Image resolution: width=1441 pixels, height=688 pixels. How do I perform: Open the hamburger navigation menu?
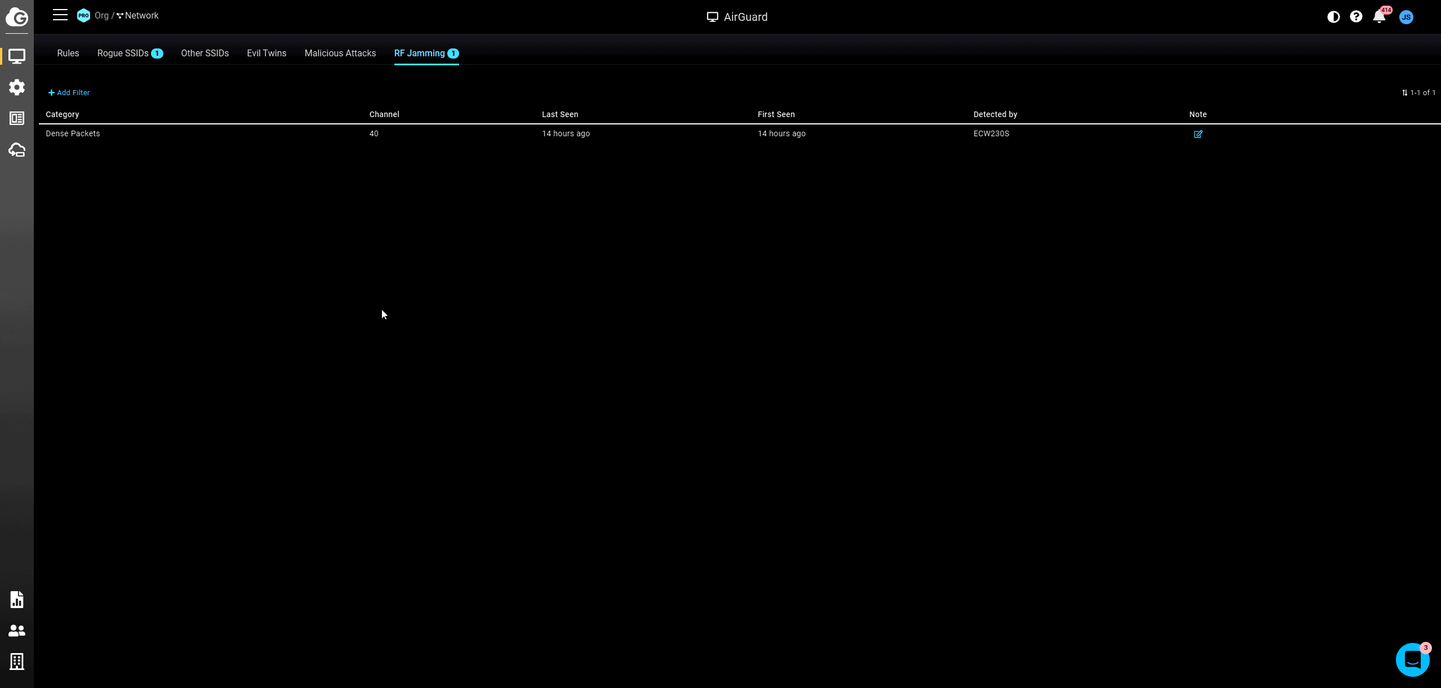(x=60, y=15)
